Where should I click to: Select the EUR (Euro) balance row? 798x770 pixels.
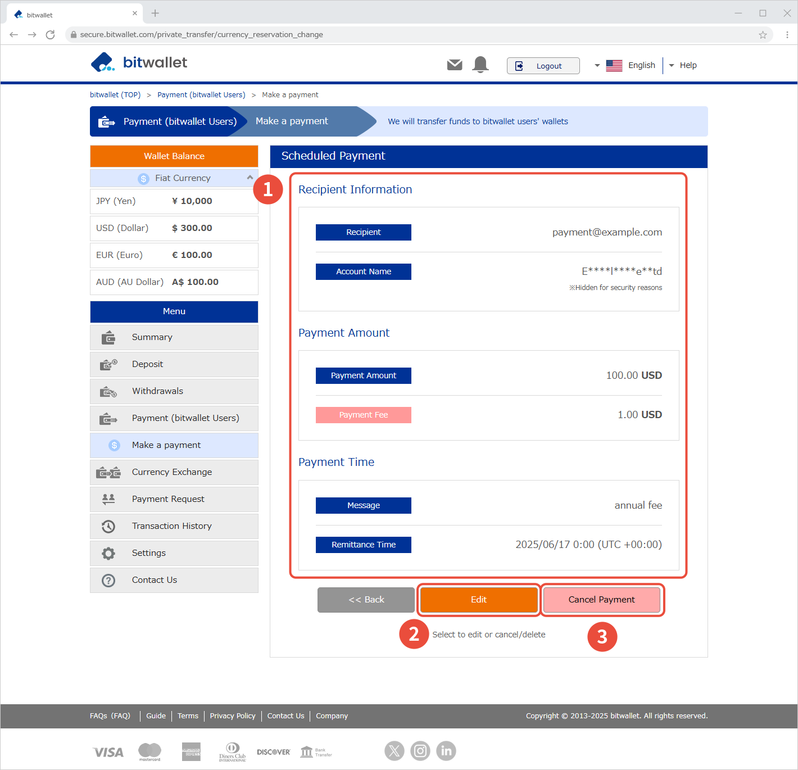point(174,256)
